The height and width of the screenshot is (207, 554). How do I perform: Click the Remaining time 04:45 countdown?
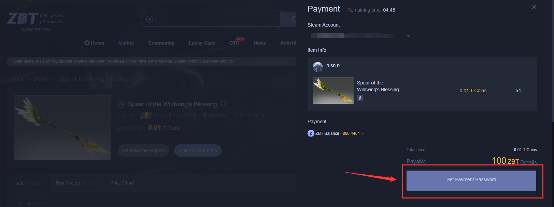pos(371,10)
